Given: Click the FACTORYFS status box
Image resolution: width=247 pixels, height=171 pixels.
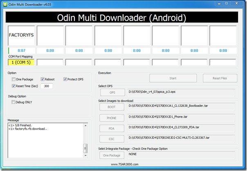Looking at the screenshot, I should (21, 36).
